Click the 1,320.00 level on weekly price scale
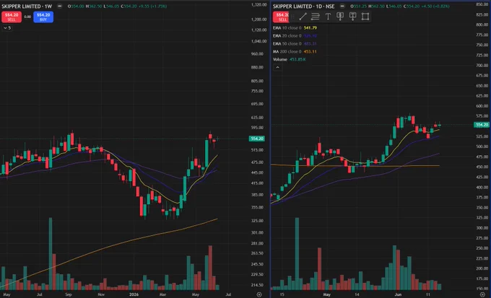The width and height of the screenshot is (491, 298). point(258,5)
